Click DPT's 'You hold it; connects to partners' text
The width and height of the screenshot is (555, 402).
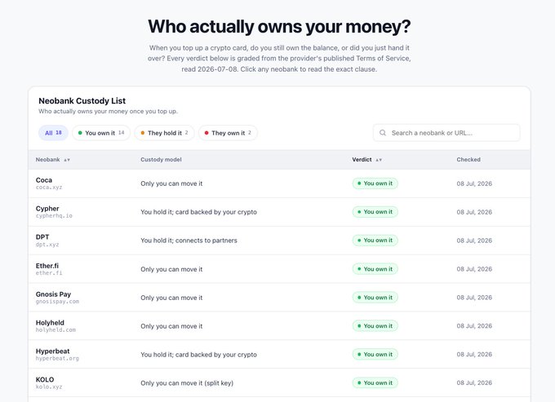(189, 241)
